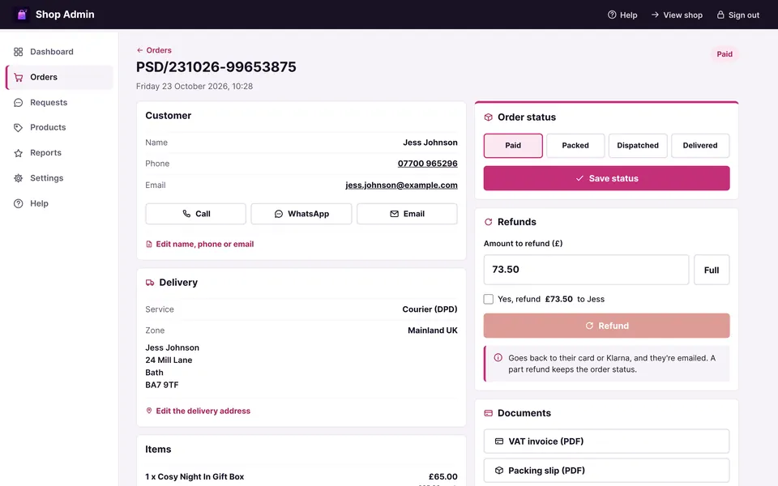Click the Orders cart icon in sidebar

[19, 78]
